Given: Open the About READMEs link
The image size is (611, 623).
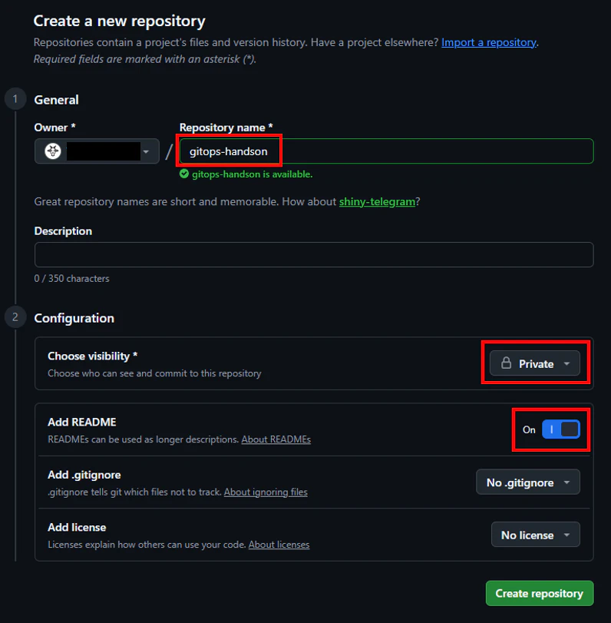Looking at the screenshot, I should [276, 439].
